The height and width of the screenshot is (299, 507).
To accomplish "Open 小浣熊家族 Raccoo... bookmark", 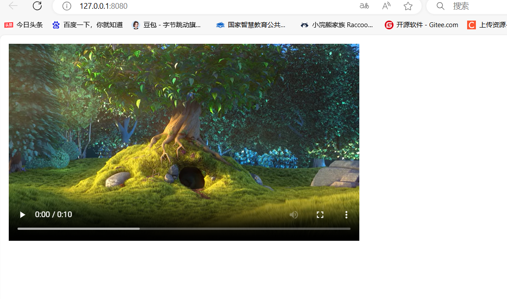I will click(x=337, y=25).
